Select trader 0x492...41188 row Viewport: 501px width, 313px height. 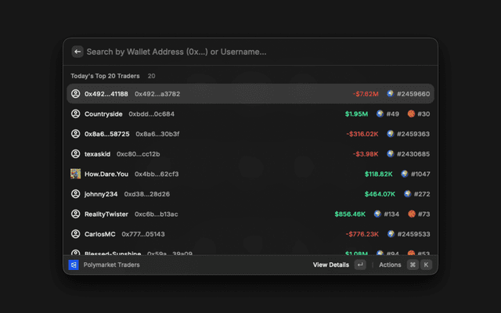(x=250, y=94)
